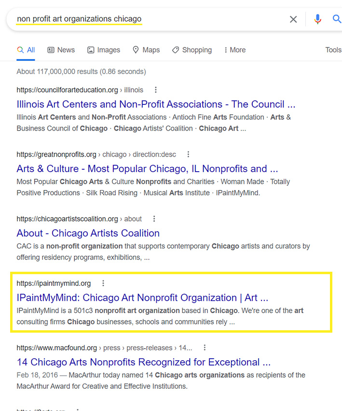Screen dimensions: 342x411
Task: Clear the search query with X icon
Action: 293,19
